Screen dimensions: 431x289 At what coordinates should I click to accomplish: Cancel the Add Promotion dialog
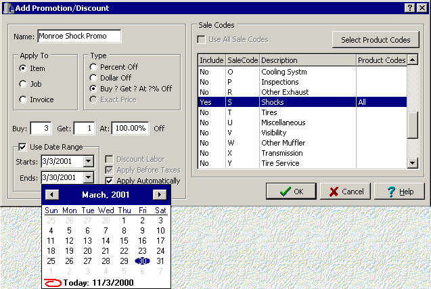point(345,192)
